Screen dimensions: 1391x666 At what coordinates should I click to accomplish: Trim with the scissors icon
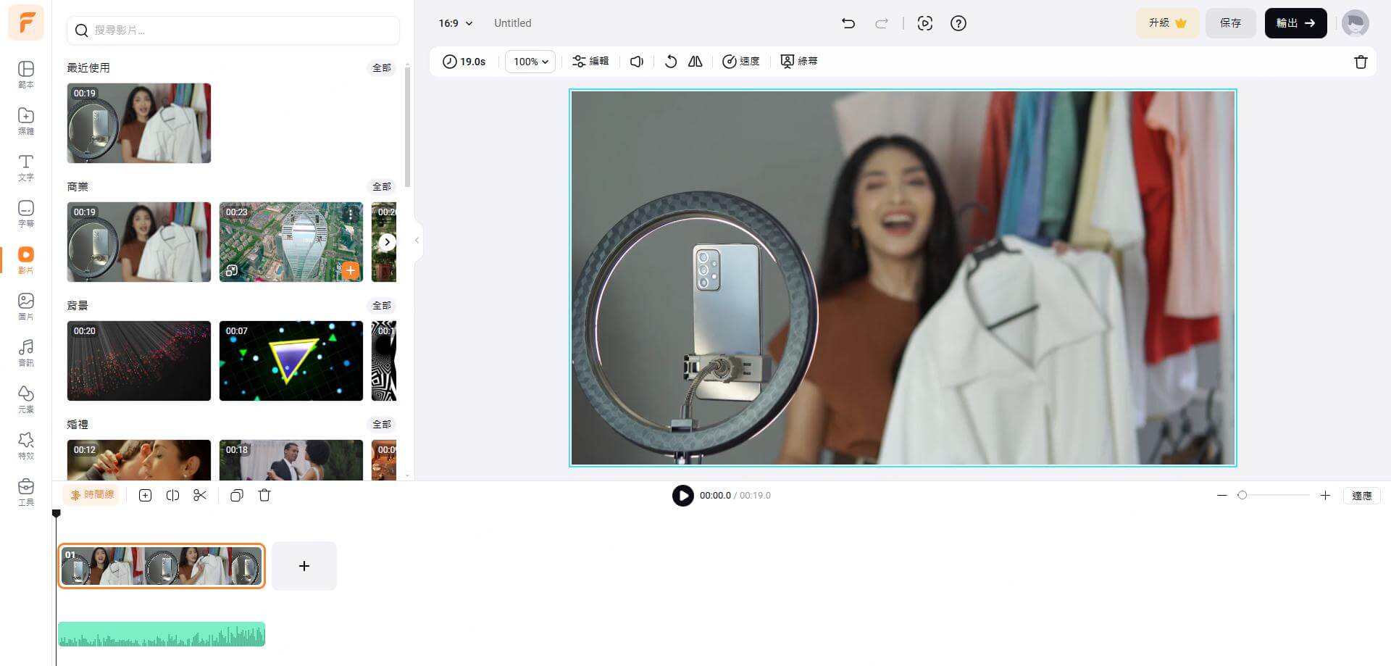(200, 496)
